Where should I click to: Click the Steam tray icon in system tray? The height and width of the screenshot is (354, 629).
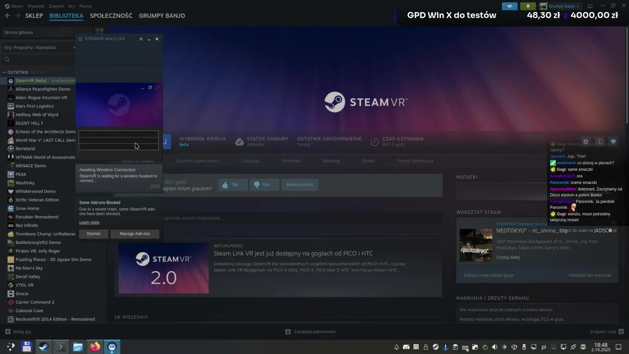pyautogui.click(x=435, y=347)
